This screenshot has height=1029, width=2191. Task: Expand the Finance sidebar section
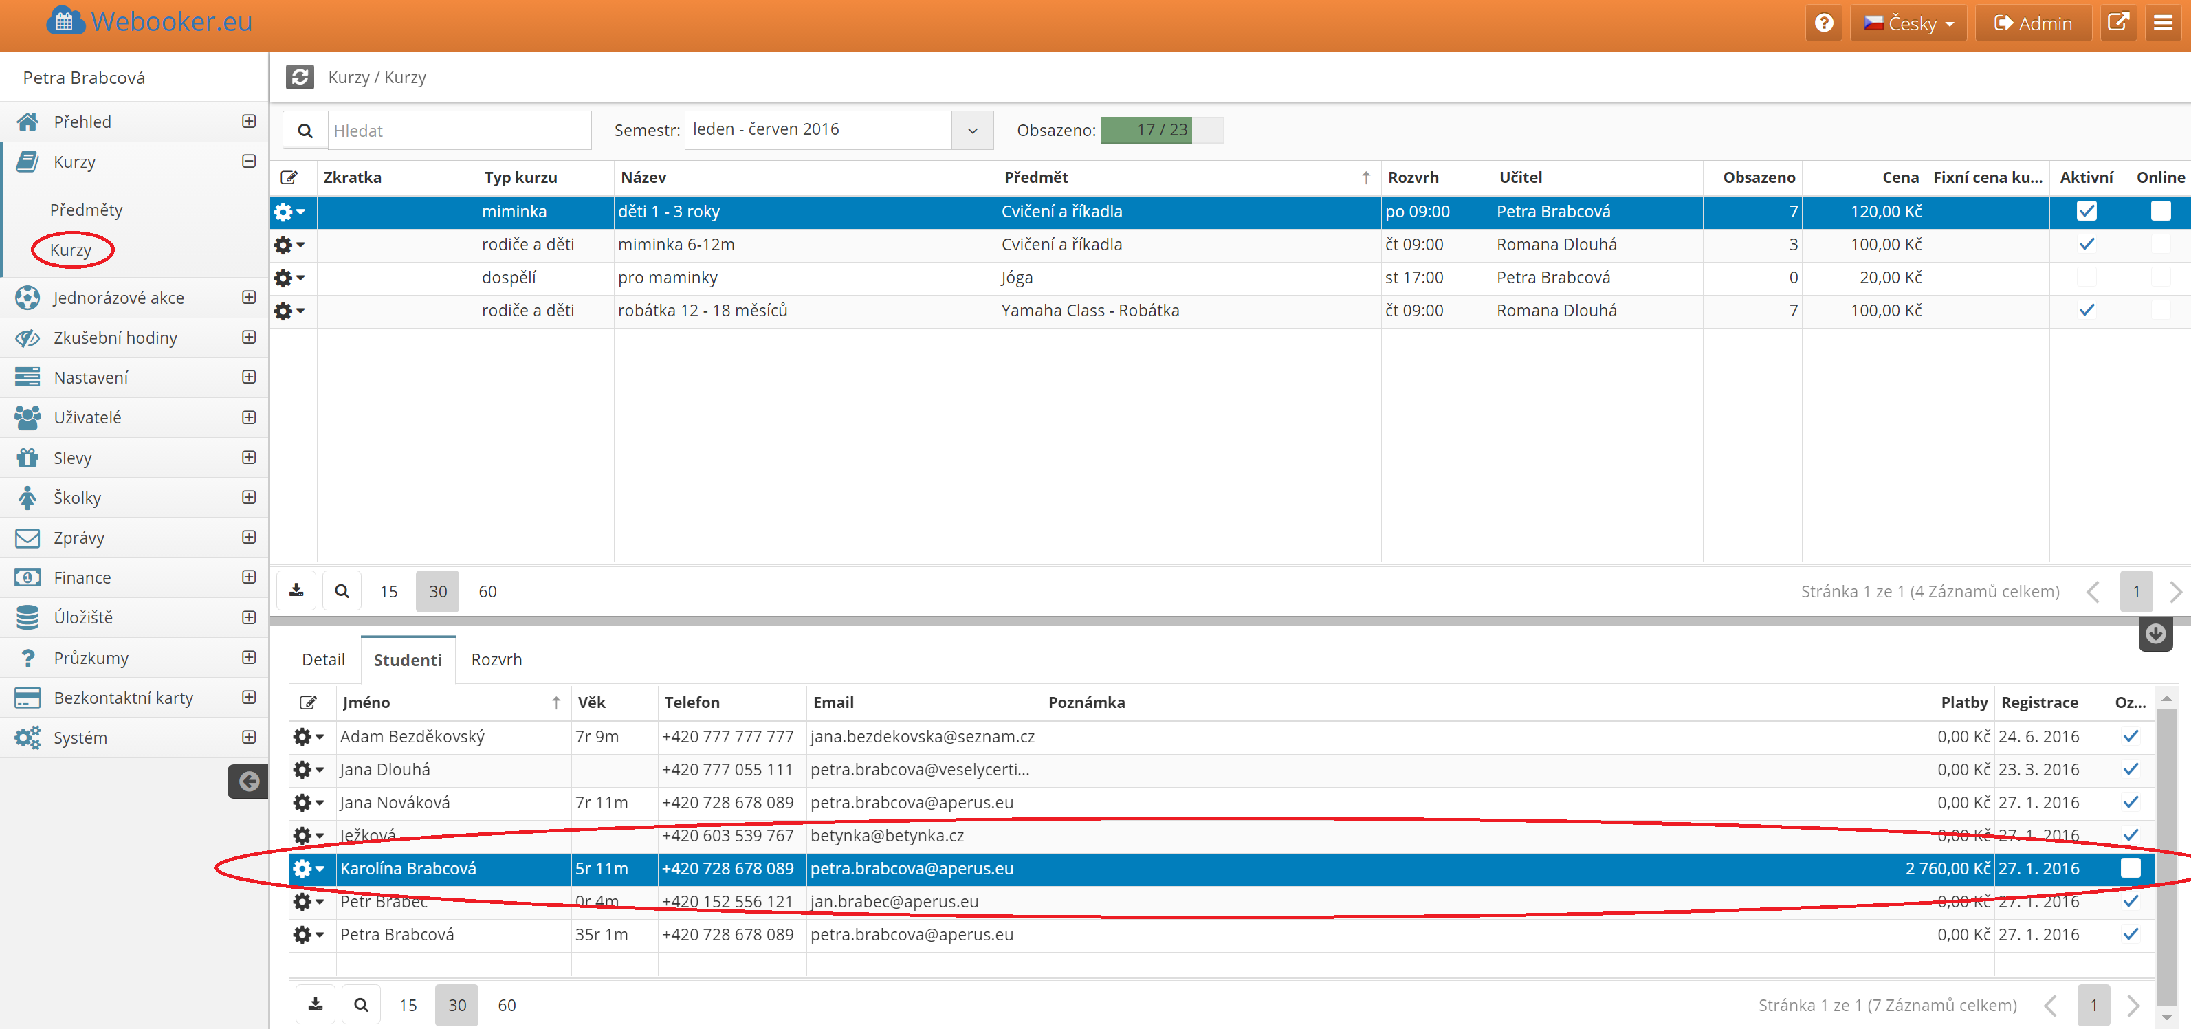pyautogui.click(x=248, y=577)
